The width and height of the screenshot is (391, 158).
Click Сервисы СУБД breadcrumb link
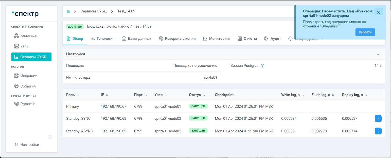pyautogui.click(x=94, y=11)
